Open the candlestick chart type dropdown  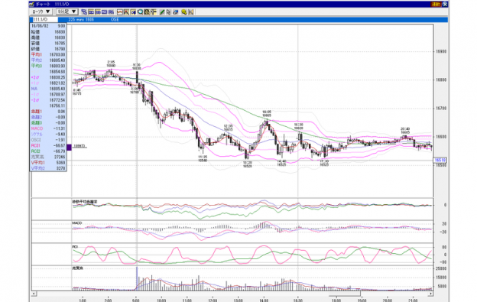[41, 11]
